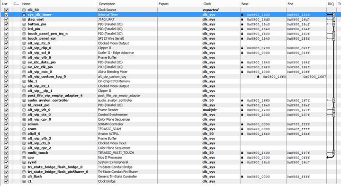The width and height of the screenshot is (341, 186).
Task: Click end address 0x08ff_ffff of cfi_flash
Action: point(298,177)
